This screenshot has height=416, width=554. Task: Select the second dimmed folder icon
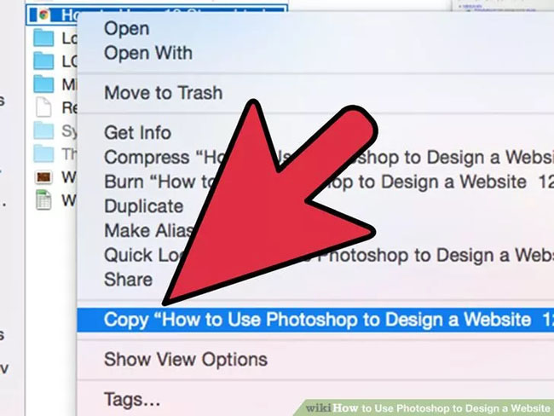pos(43,153)
